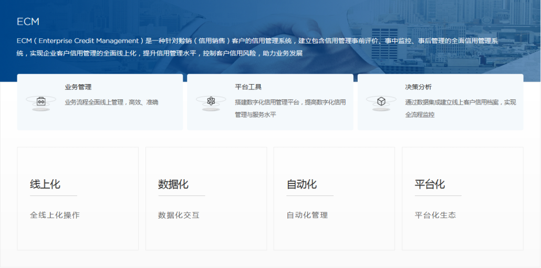Open the 平台工具 card title
This screenshot has height=268, width=541.
(x=248, y=87)
